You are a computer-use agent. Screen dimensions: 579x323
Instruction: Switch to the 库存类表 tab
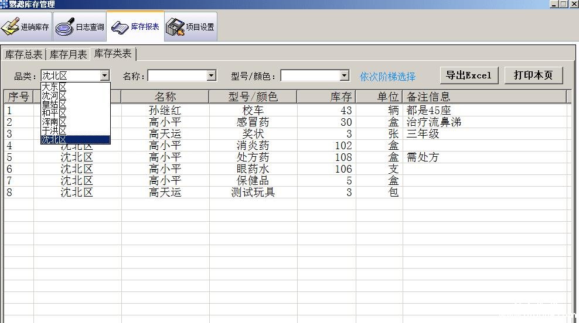113,53
